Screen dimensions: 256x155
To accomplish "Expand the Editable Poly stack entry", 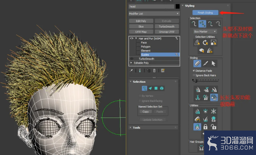I will [131, 63].
